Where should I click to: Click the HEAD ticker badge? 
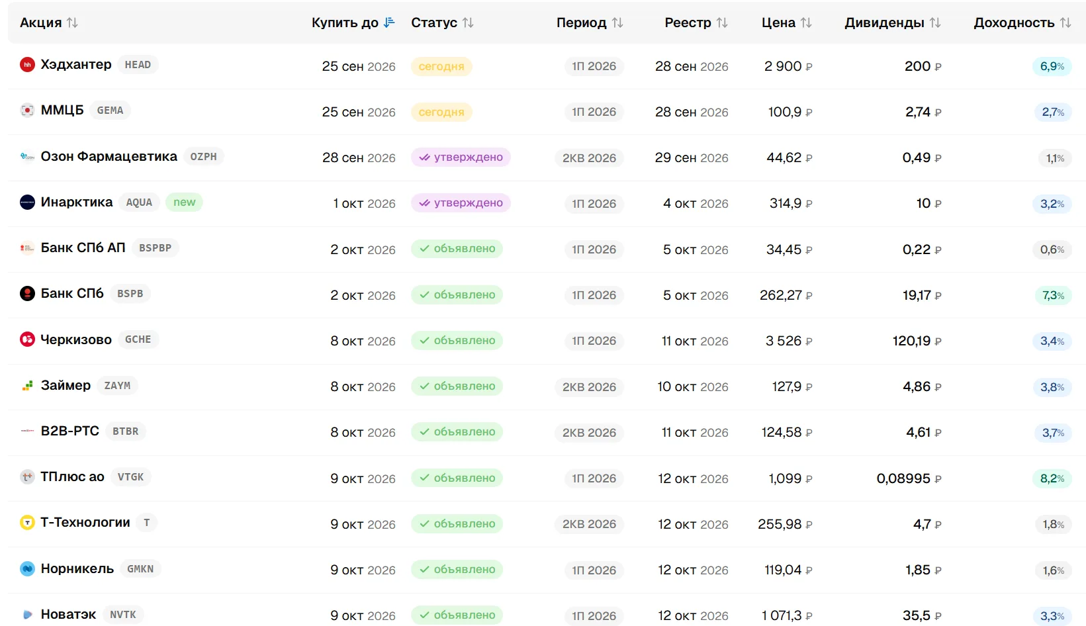(138, 65)
